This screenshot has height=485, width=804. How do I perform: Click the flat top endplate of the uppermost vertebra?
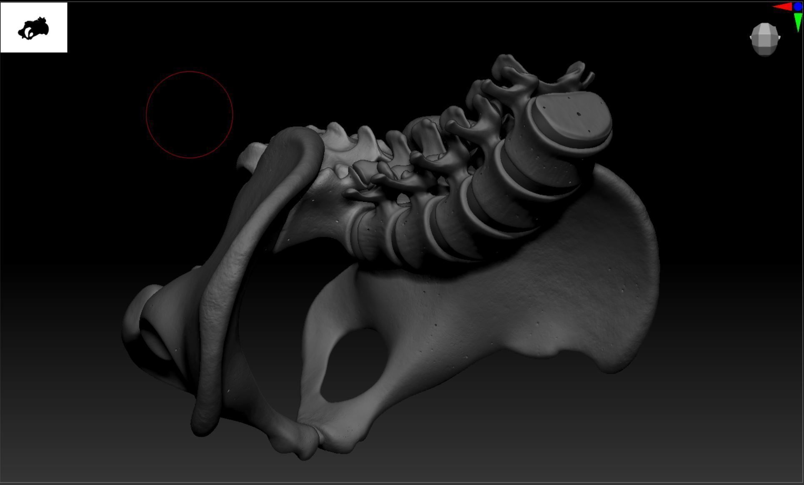pyautogui.click(x=571, y=116)
